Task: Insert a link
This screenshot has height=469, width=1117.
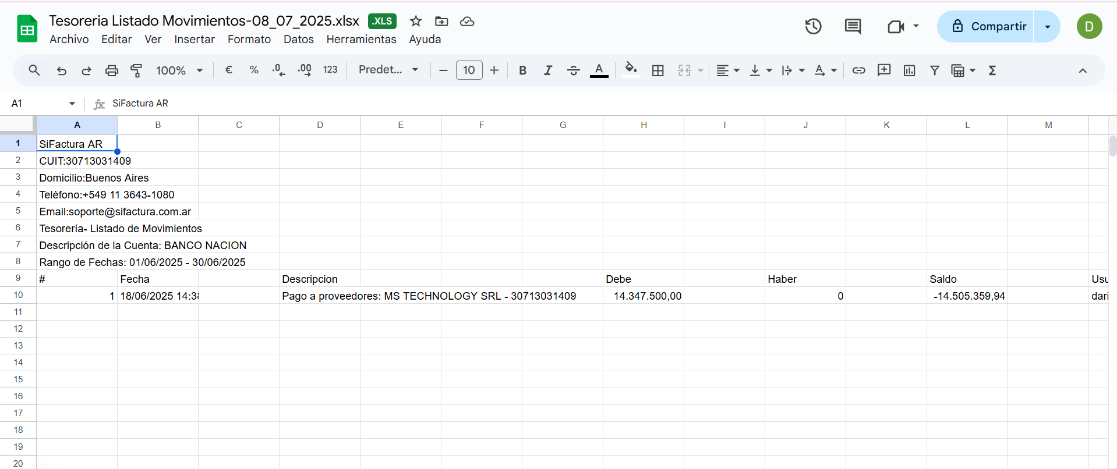Action: coord(858,70)
